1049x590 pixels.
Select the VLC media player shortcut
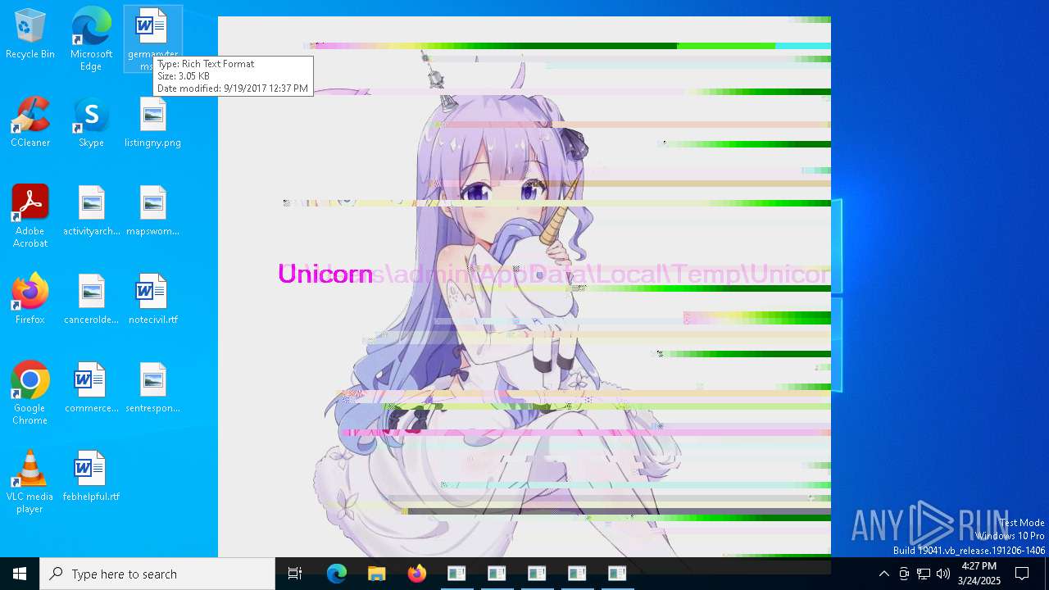pos(30,482)
